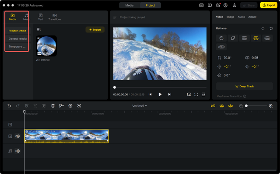This screenshot has width=280, height=174.
Task: Click the preview scrubber handle
Action: coord(115,87)
